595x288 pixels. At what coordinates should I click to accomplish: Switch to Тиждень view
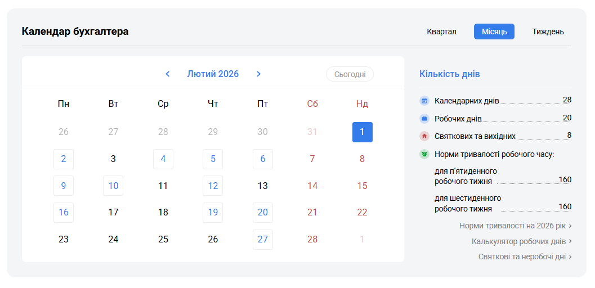pos(548,31)
